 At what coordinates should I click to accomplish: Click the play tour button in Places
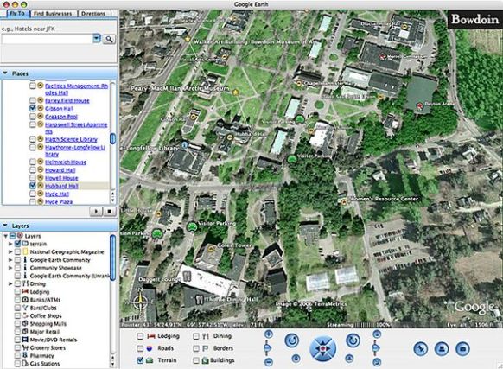pyautogui.click(x=96, y=212)
